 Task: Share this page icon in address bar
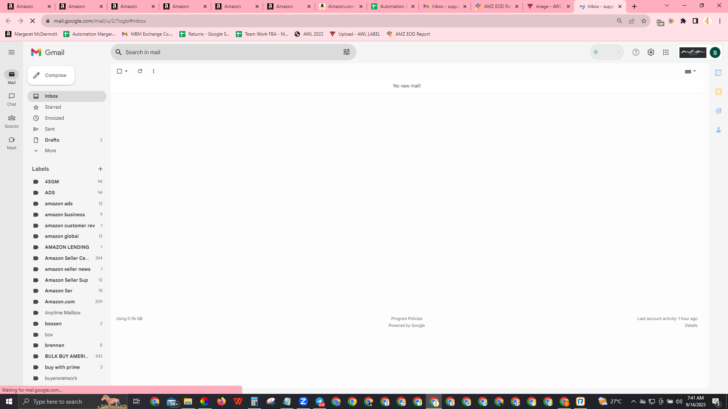click(x=631, y=21)
